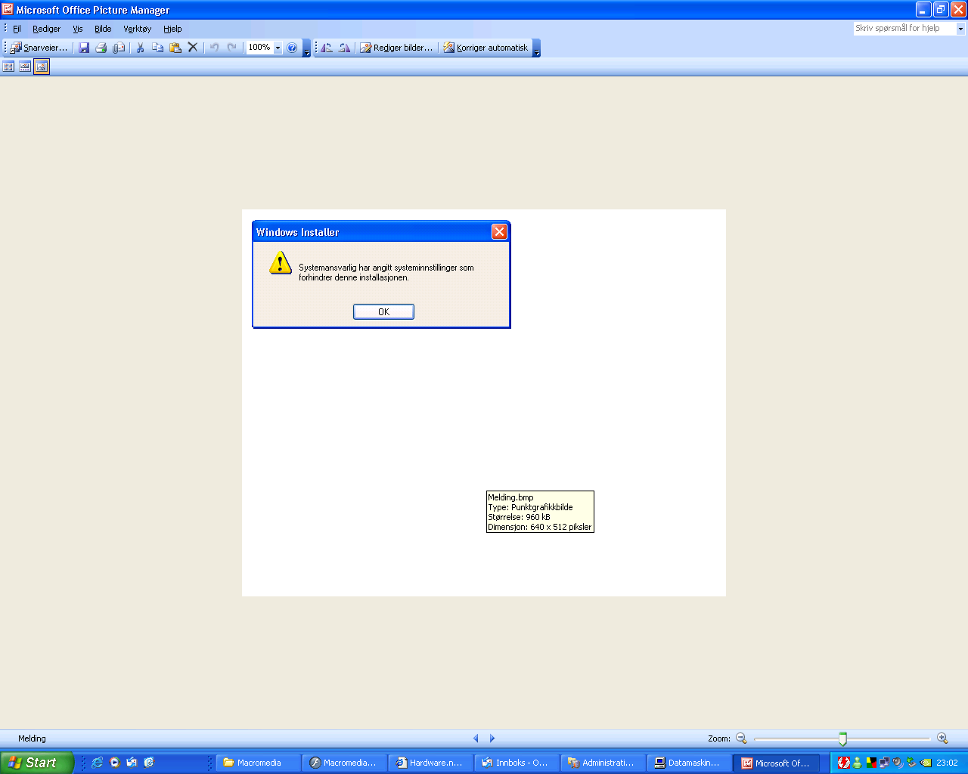
Task: Open the Rediger menu
Action: [46, 29]
